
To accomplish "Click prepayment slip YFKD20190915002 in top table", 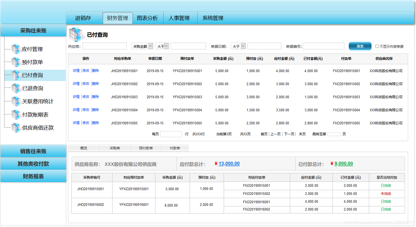I will click(187, 84).
